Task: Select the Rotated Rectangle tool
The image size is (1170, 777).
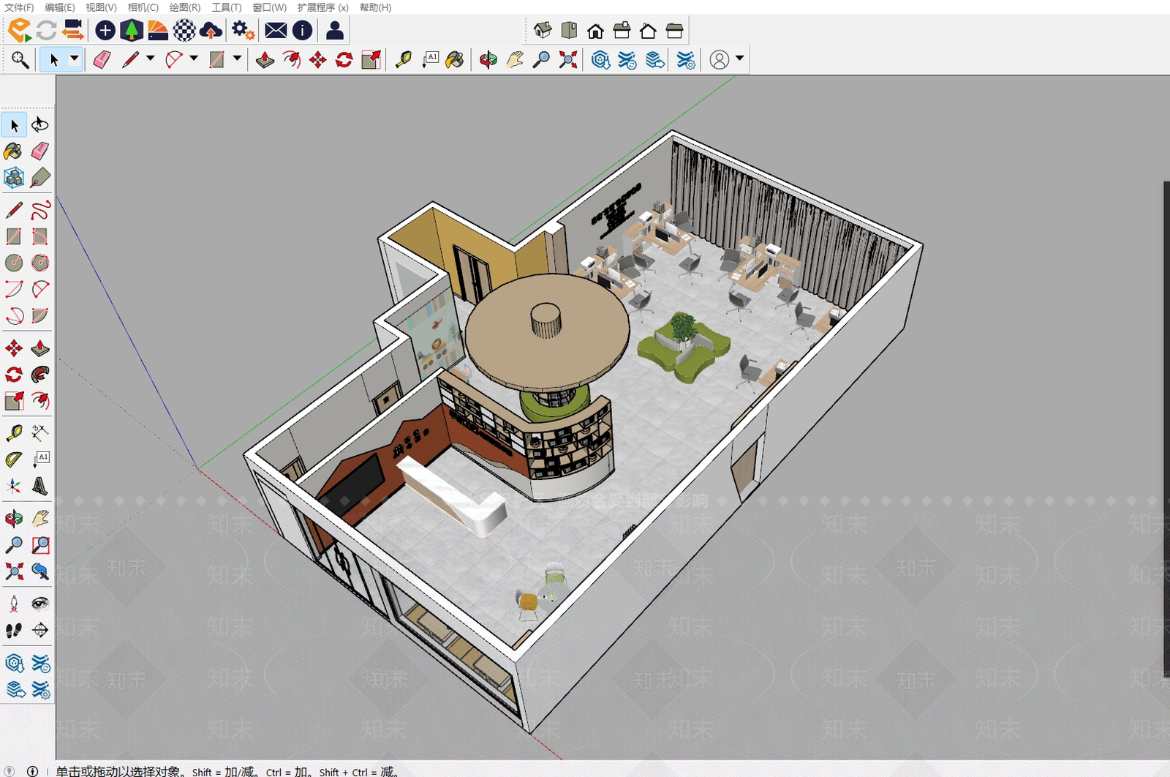Action: coord(40,236)
